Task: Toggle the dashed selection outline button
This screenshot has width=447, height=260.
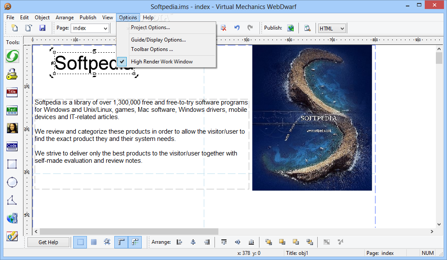Action: 80,242
